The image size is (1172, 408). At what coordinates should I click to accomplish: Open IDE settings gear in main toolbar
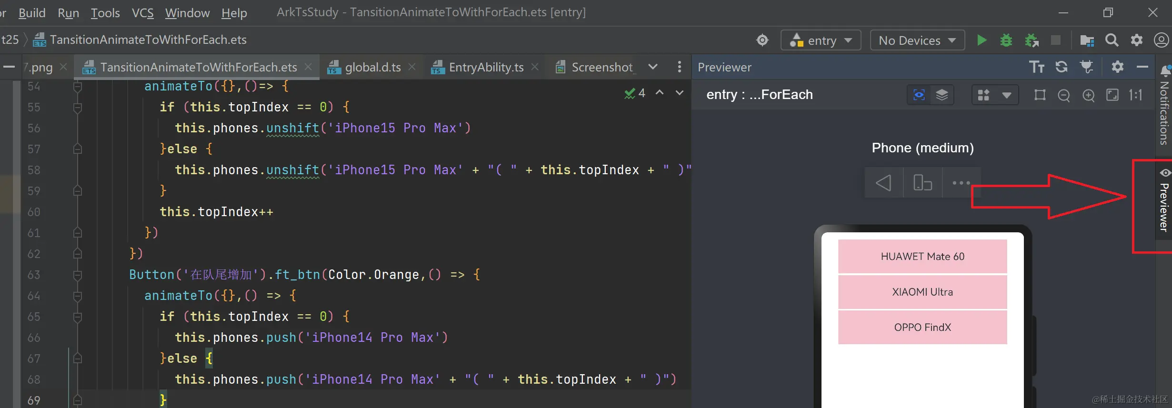pyautogui.click(x=1137, y=40)
